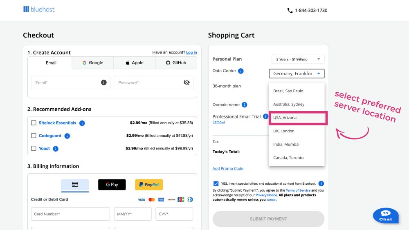
Task: Click the Codeguard link
Action: (x=50, y=136)
